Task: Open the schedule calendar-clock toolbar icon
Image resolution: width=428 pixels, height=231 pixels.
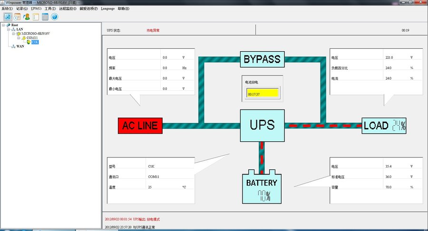Action: click(17, 17)
